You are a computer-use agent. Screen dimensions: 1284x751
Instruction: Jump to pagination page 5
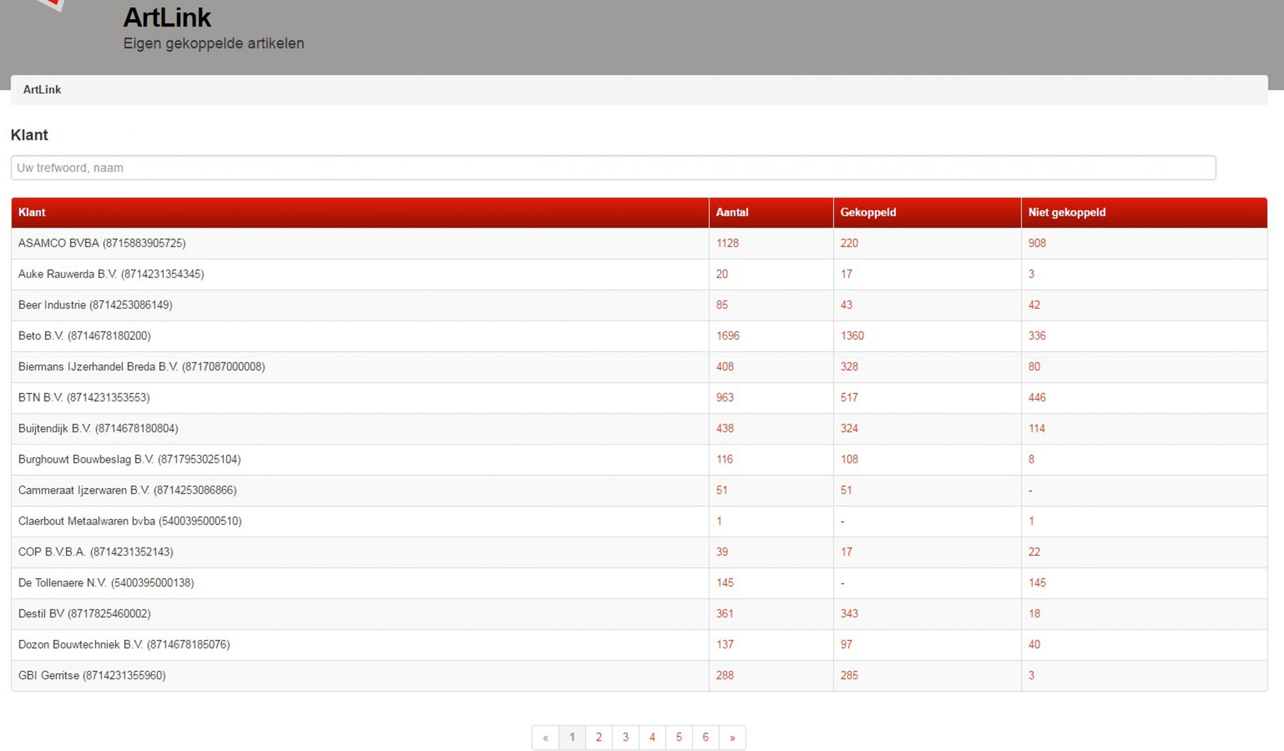point(679,737)
